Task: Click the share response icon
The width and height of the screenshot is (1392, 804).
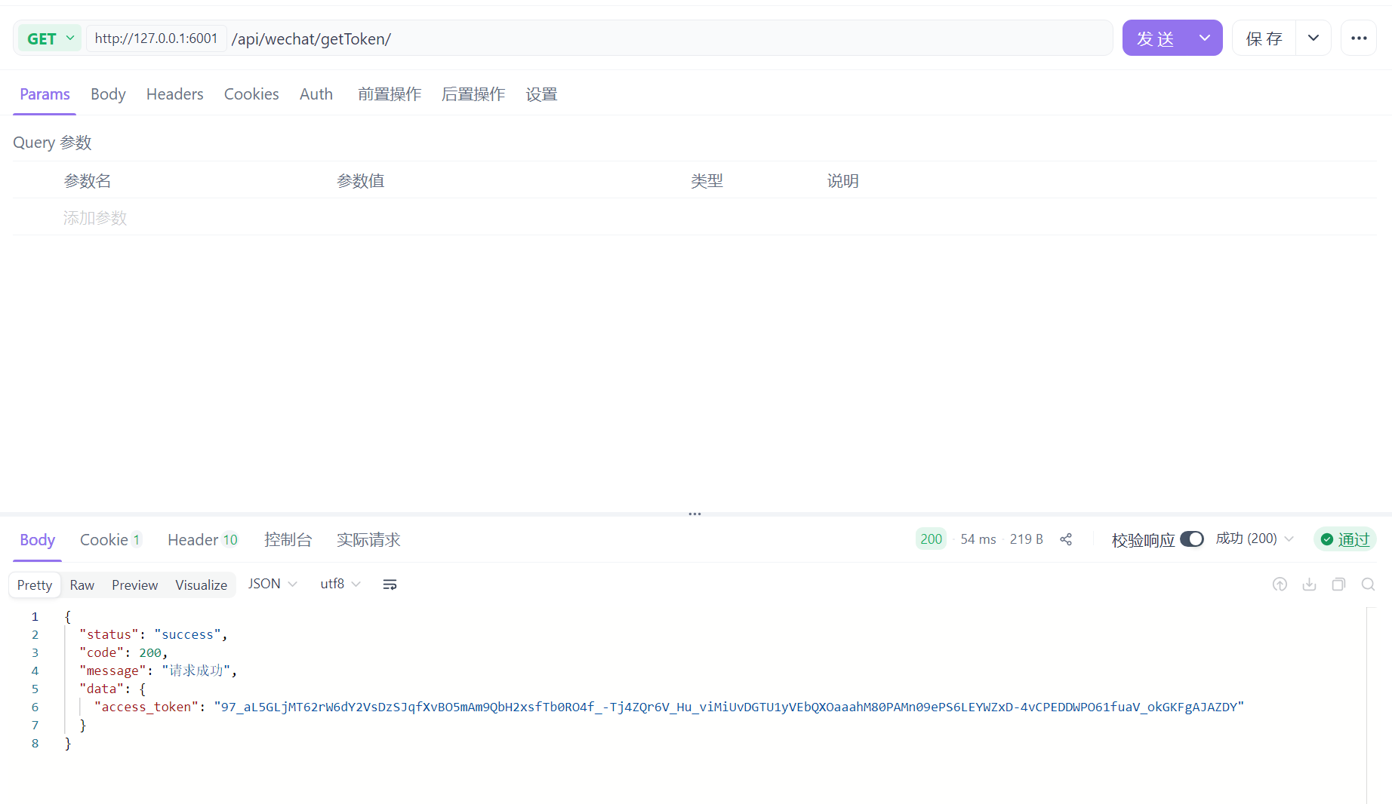Action: point(1065,539)
